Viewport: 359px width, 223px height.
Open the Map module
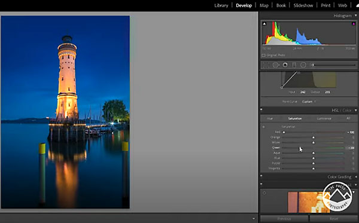(264, 5)
